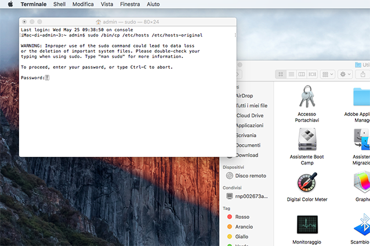Viewport: 370px width, 246px height.
Task: Select the Rosso tag label
Action: [x=242, y=217]
